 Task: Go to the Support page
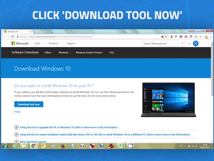click(71, 43)
